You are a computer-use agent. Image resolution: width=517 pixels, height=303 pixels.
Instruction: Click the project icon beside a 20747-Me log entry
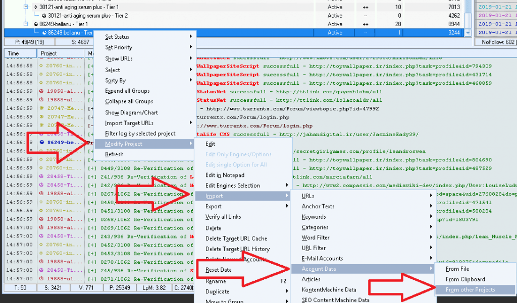pyautogui.click(x=41, y=108)
